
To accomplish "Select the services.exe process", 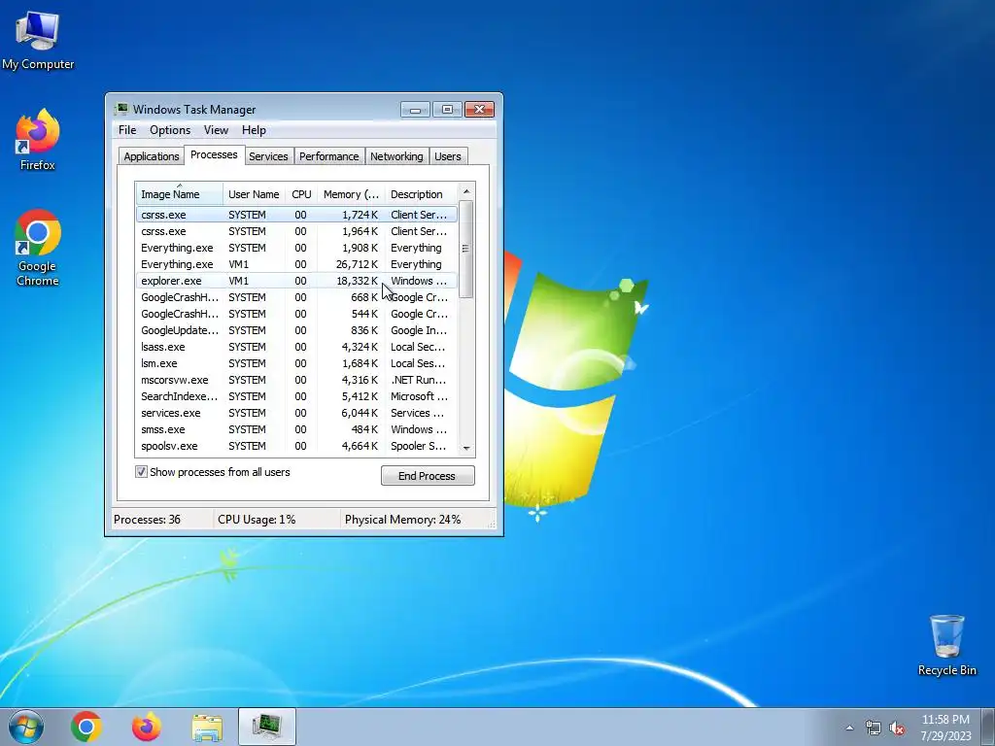I will point(296,412).
